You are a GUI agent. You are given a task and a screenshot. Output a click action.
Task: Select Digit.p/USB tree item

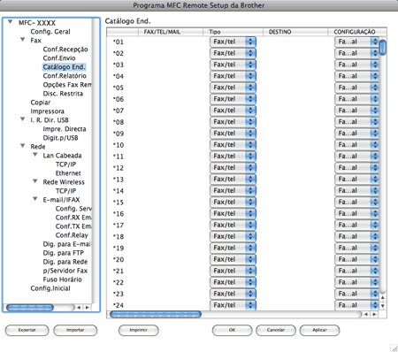pos(60,138)
